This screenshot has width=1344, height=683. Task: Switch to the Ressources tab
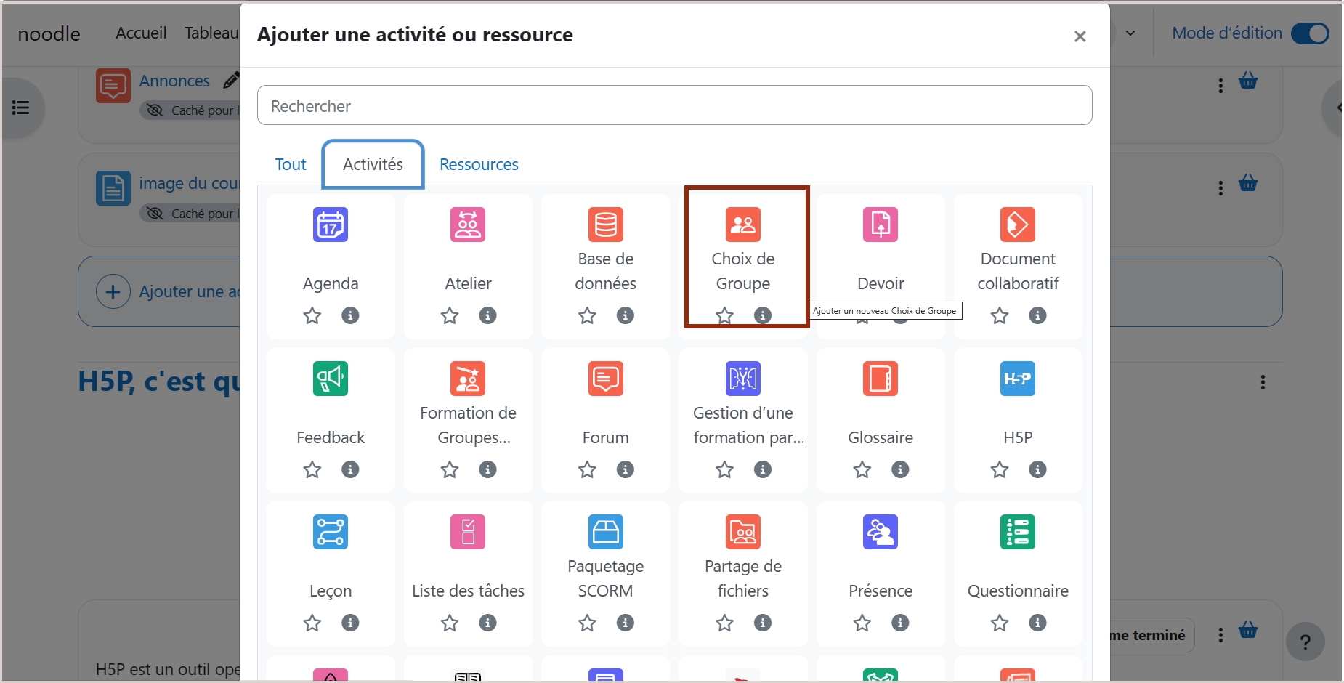[479, 164]
